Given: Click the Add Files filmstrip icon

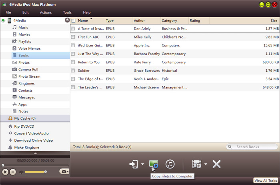Looking at the screenshot, I should click(x=196, y=164).
